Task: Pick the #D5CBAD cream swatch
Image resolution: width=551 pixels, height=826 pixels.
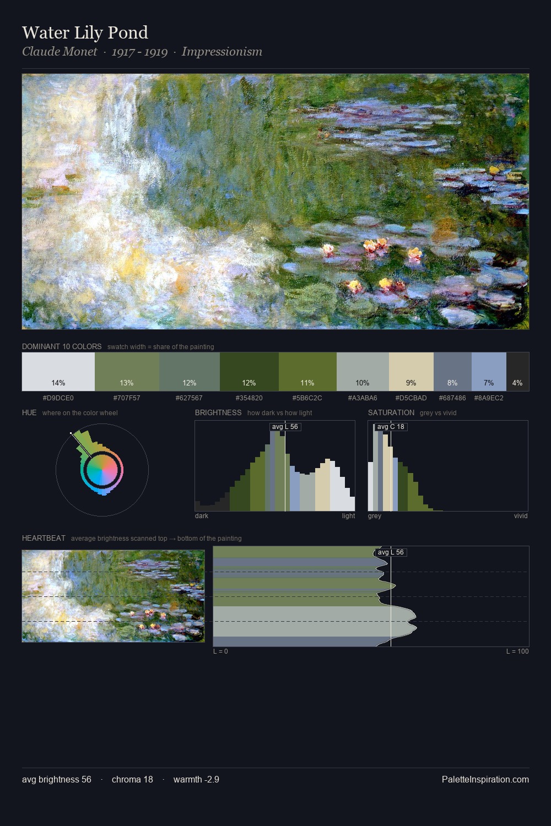Action: [411, 372]
